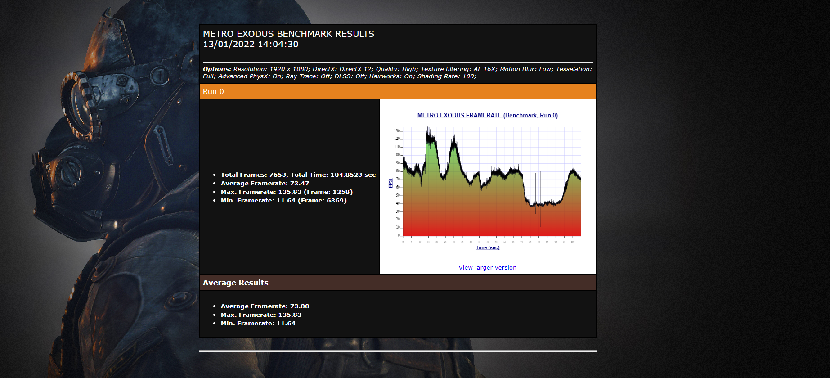Click Max. Framerate under Average Results

261,315
